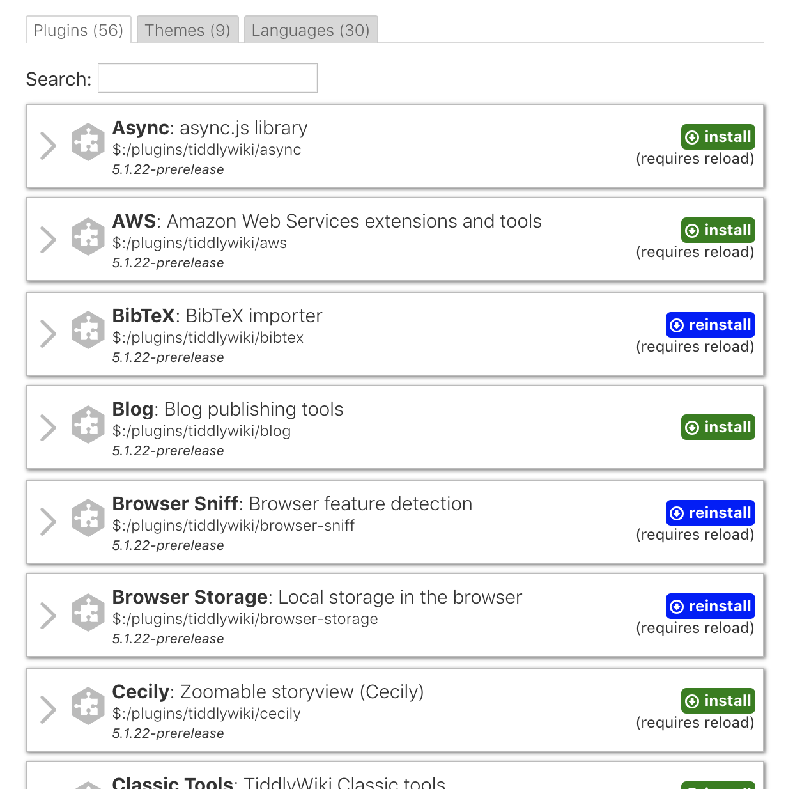The height and width of the screenshot is (789, 809).
Task: Click the Blog plugin puzzle icon
Action: click(88, 425)
